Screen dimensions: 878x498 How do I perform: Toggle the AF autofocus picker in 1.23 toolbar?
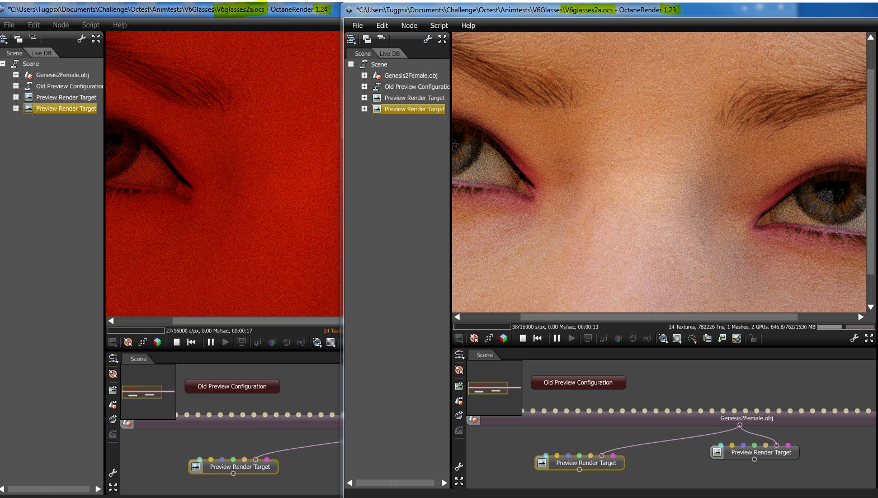603,338
